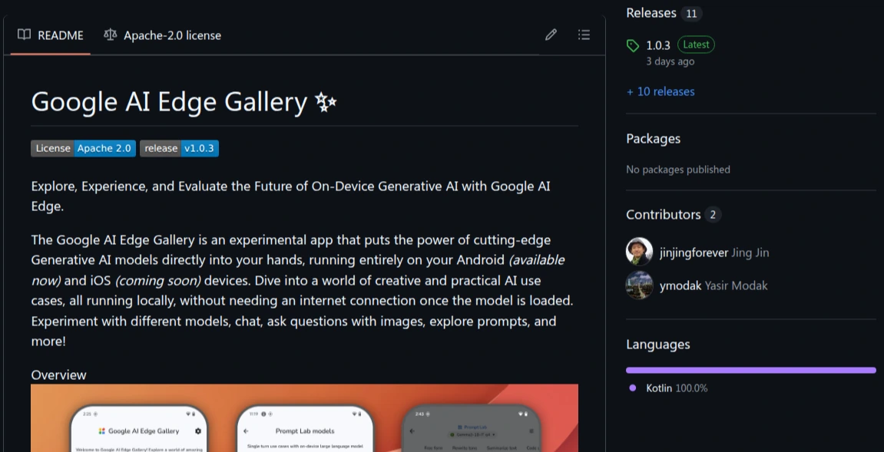The height and width of the screenshot is (452, 884).
Task: Open the ymodak profile link
Action: 680,285
